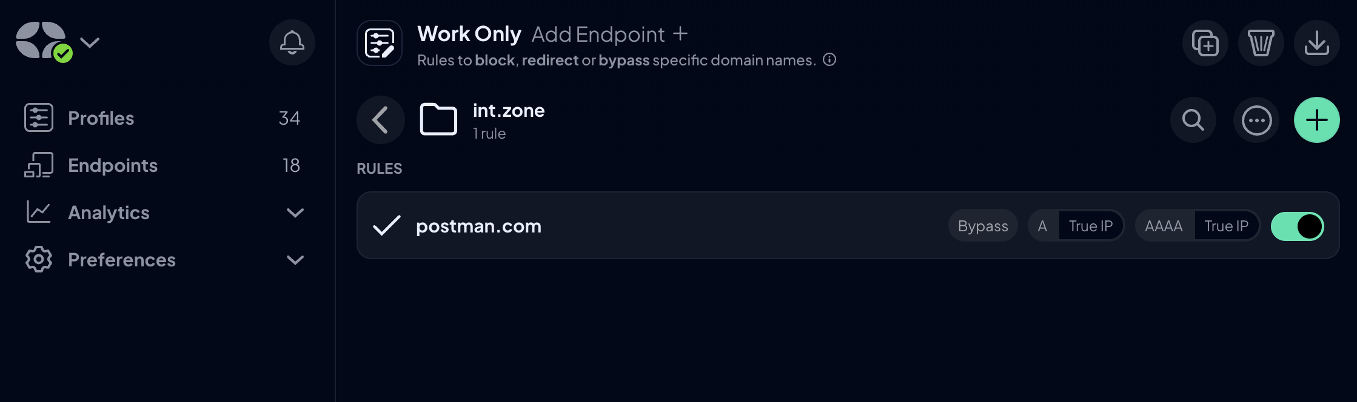The image size is (1357, 402).
Task: Expand the Analytics menu chevron
Action: click(295, 213)
